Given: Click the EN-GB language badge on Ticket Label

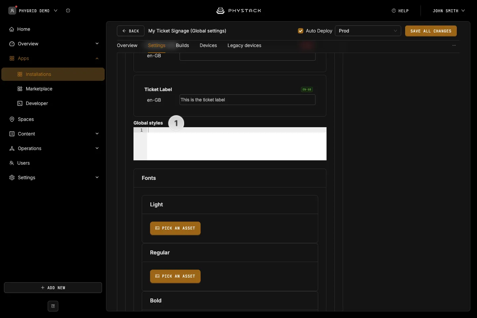Looking at the screenshot, I should 307,89.
